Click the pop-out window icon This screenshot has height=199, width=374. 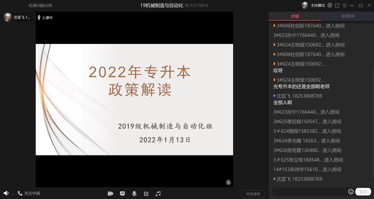(337, 5)
